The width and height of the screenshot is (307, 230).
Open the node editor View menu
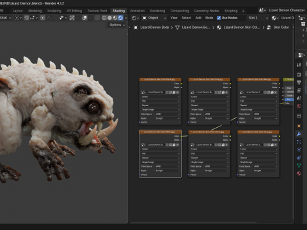tap(174, 18)
